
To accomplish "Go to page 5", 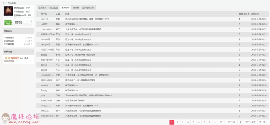I will pyautogui.click(x=193, y=122).
